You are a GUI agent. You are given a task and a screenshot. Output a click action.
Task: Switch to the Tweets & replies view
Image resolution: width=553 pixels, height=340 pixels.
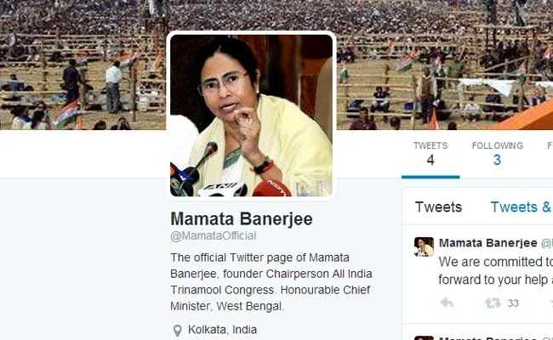522,207
